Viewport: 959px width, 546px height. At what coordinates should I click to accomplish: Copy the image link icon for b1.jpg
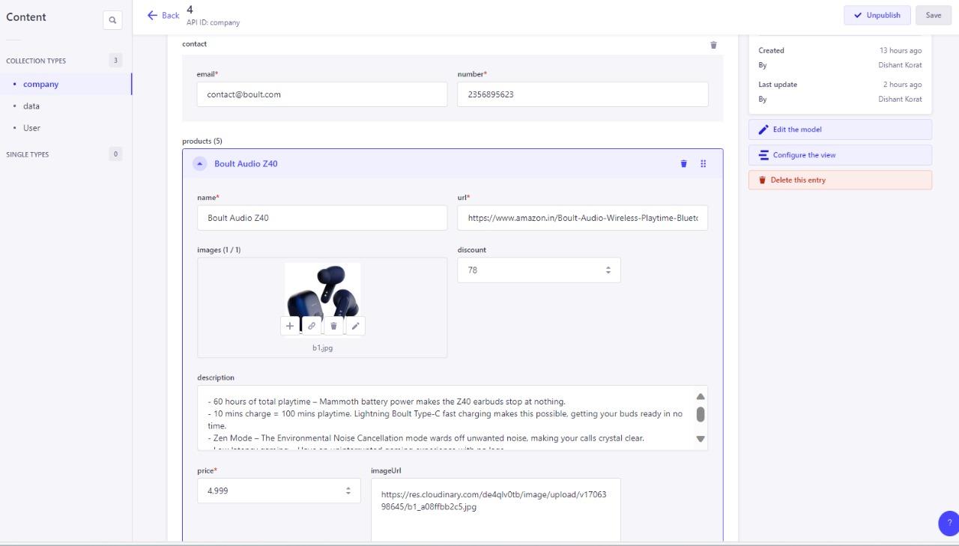coord(312,326)
